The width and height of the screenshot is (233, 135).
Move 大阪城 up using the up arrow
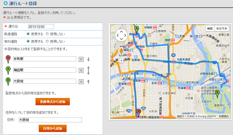coord(89,82)
